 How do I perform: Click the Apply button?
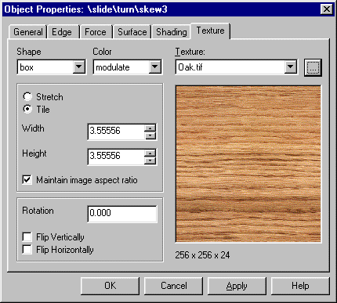click(237, 286)
